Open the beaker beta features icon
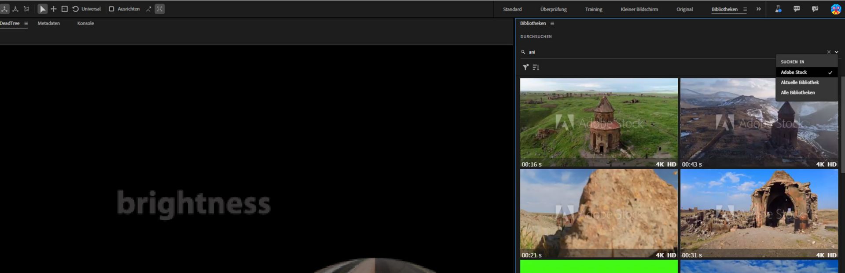This screenshot has height=273, width=845. 778,9
